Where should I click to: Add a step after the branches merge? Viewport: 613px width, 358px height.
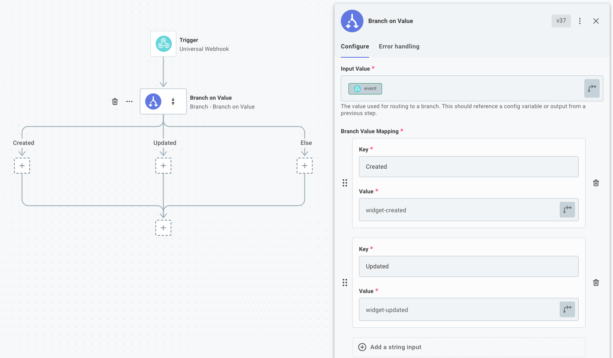(163, 228)
